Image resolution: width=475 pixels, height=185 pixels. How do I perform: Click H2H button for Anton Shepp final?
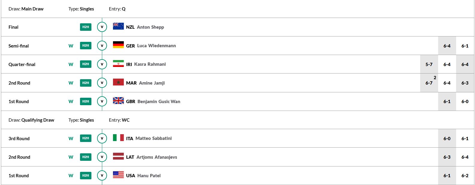86,27
